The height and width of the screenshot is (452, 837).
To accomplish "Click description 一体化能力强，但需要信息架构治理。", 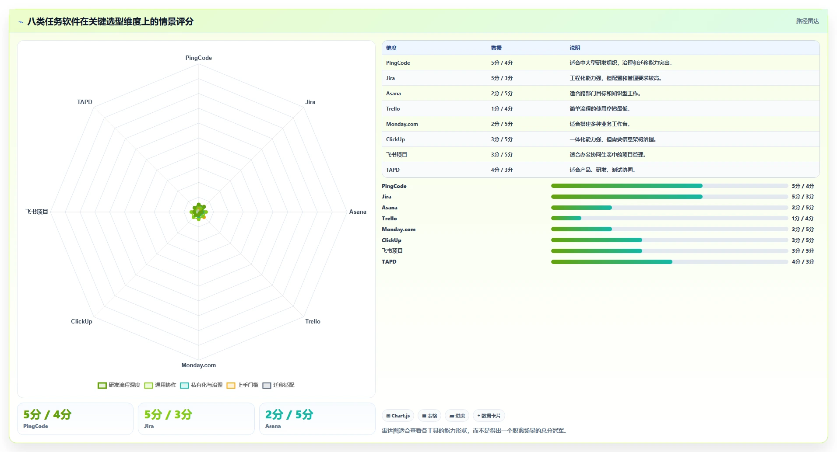I will (613, 139).
